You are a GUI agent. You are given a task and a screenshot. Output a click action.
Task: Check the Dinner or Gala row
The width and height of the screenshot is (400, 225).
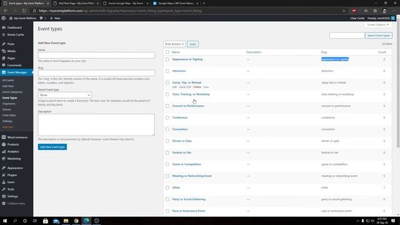(167, 141)
